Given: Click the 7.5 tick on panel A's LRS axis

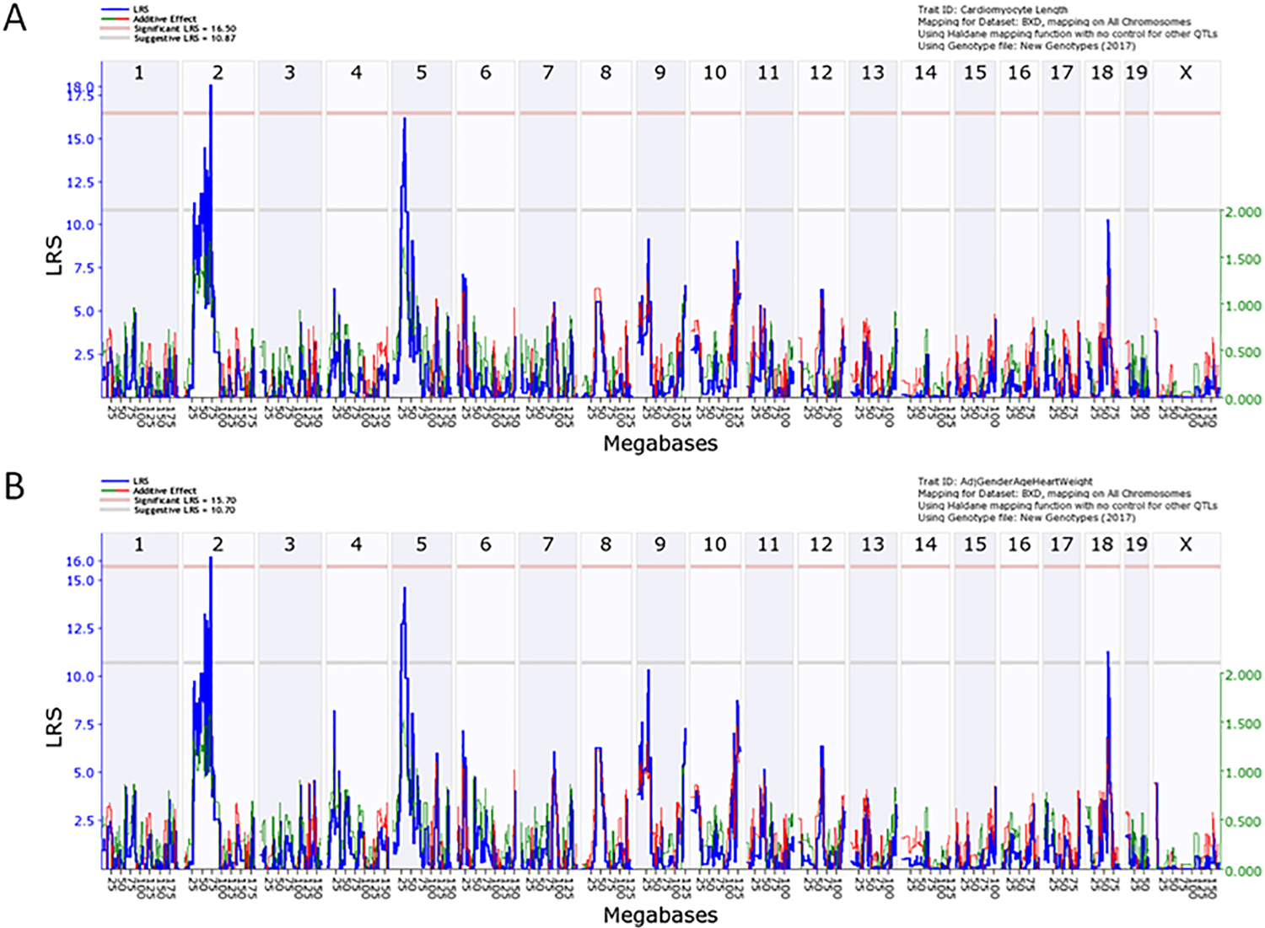Looking at the screenshot, I should click(83, 268).
